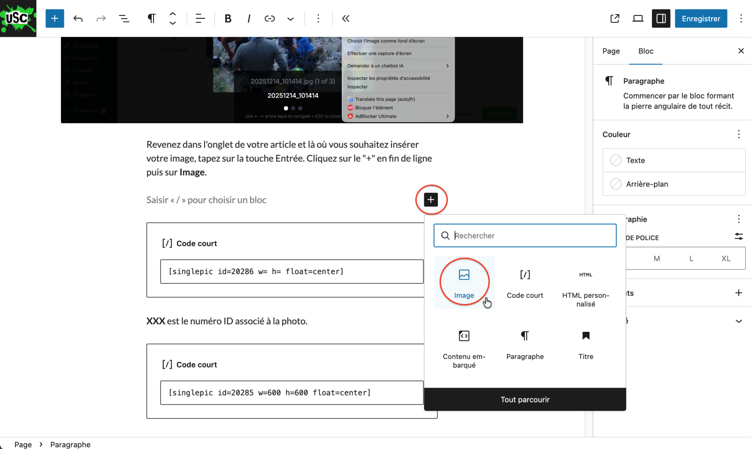Switch to the Bloc tab
751x449 pixels.
coord(645,51)
